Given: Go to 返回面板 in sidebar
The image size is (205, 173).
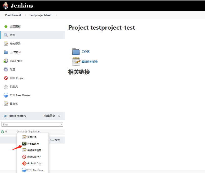Looking at the screenshot, I should coord(15,26).
